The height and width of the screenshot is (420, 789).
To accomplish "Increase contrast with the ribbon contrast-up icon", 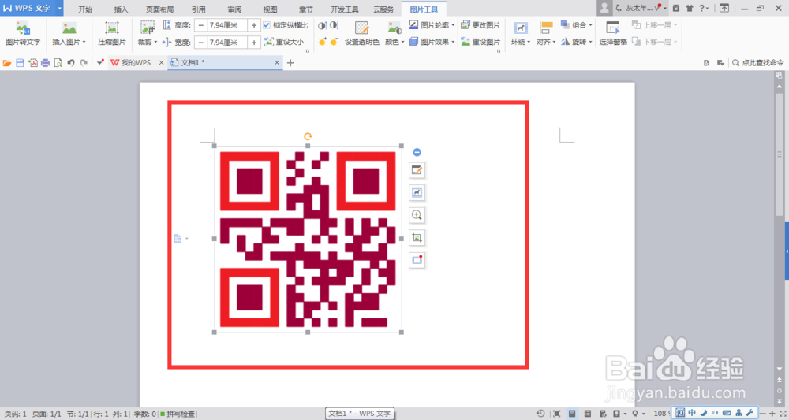I will [x=323, y=25].
